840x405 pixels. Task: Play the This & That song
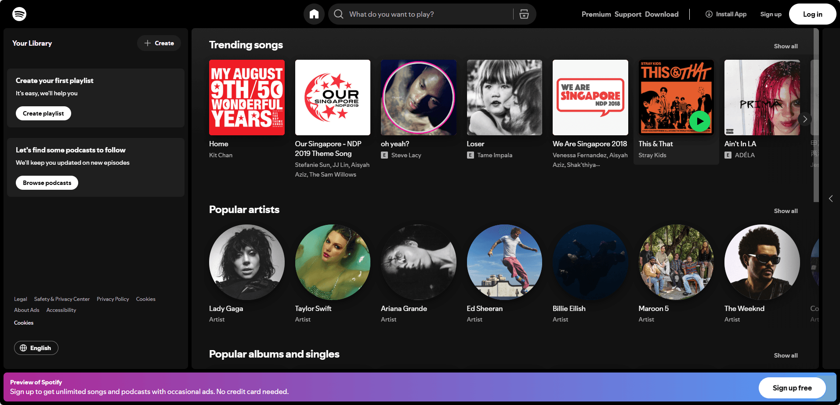click(700, 121)
